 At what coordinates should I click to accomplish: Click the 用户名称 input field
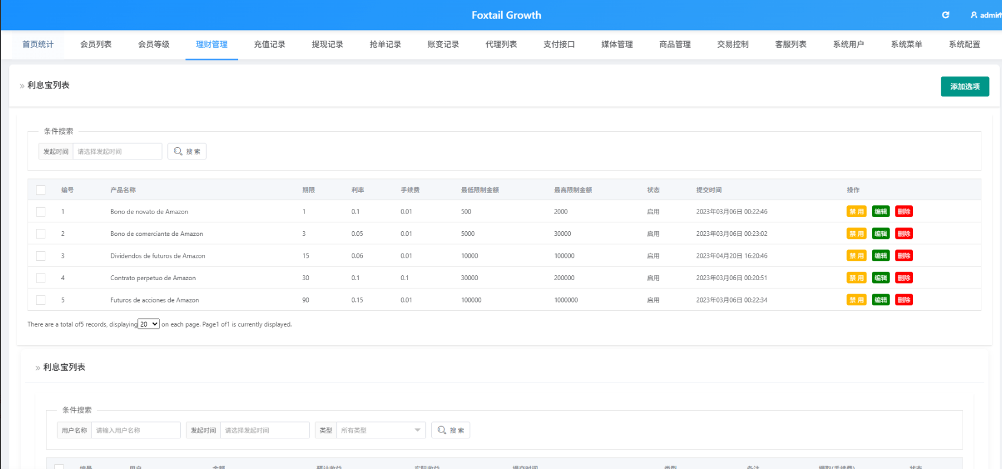(135, 430)
